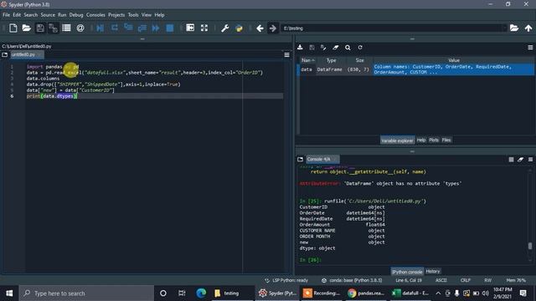Viewport: 536px width, 301px height.
Task: Open the View menu
Action: point(147,15)
